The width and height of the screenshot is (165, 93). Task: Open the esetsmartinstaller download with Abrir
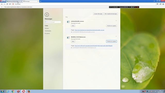click(73, 26)
